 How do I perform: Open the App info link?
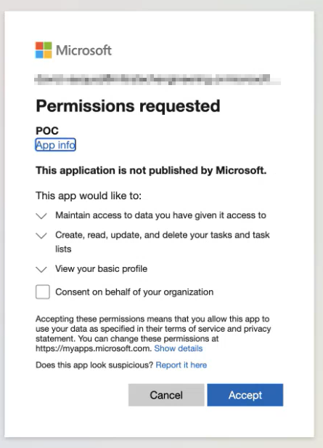(x=55, y=145)
